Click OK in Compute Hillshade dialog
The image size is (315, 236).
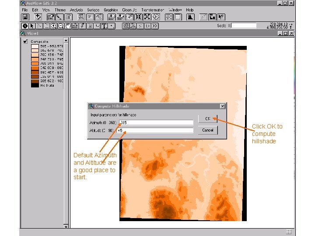(x=208, y=118)
